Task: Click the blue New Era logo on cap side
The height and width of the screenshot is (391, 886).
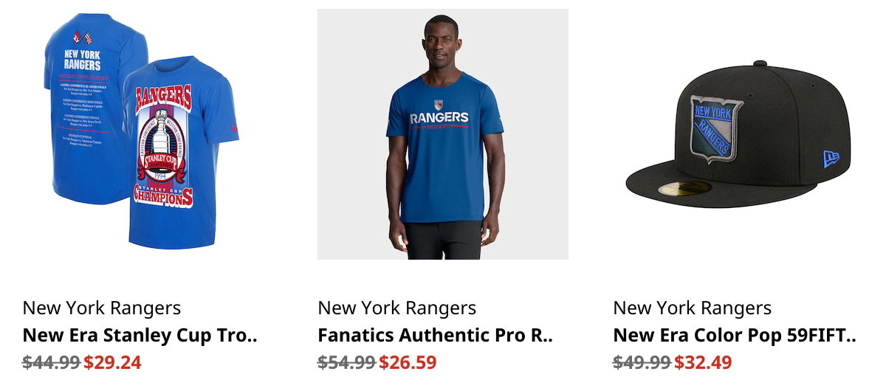Action: point(831,159)
